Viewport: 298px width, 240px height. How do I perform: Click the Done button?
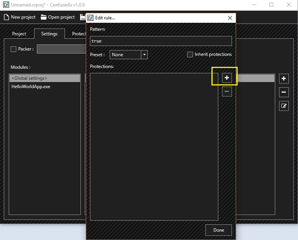tap(219, 230)
